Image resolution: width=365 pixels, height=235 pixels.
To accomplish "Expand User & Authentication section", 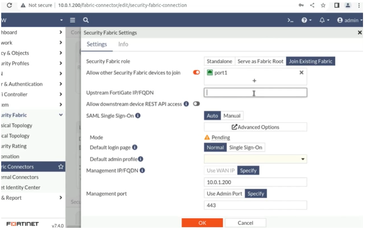I will click(x=61, y=84).
